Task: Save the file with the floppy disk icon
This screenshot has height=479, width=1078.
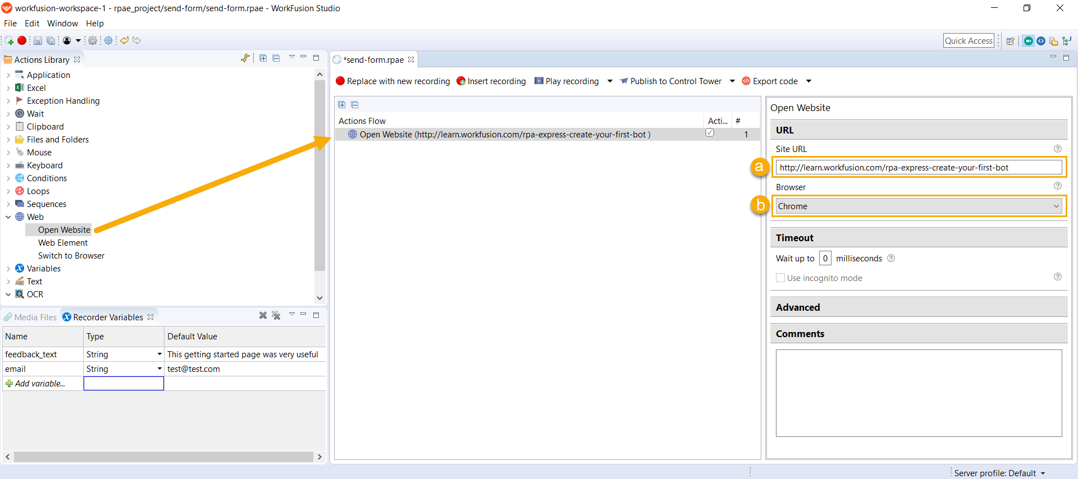Action: point(38,40)
